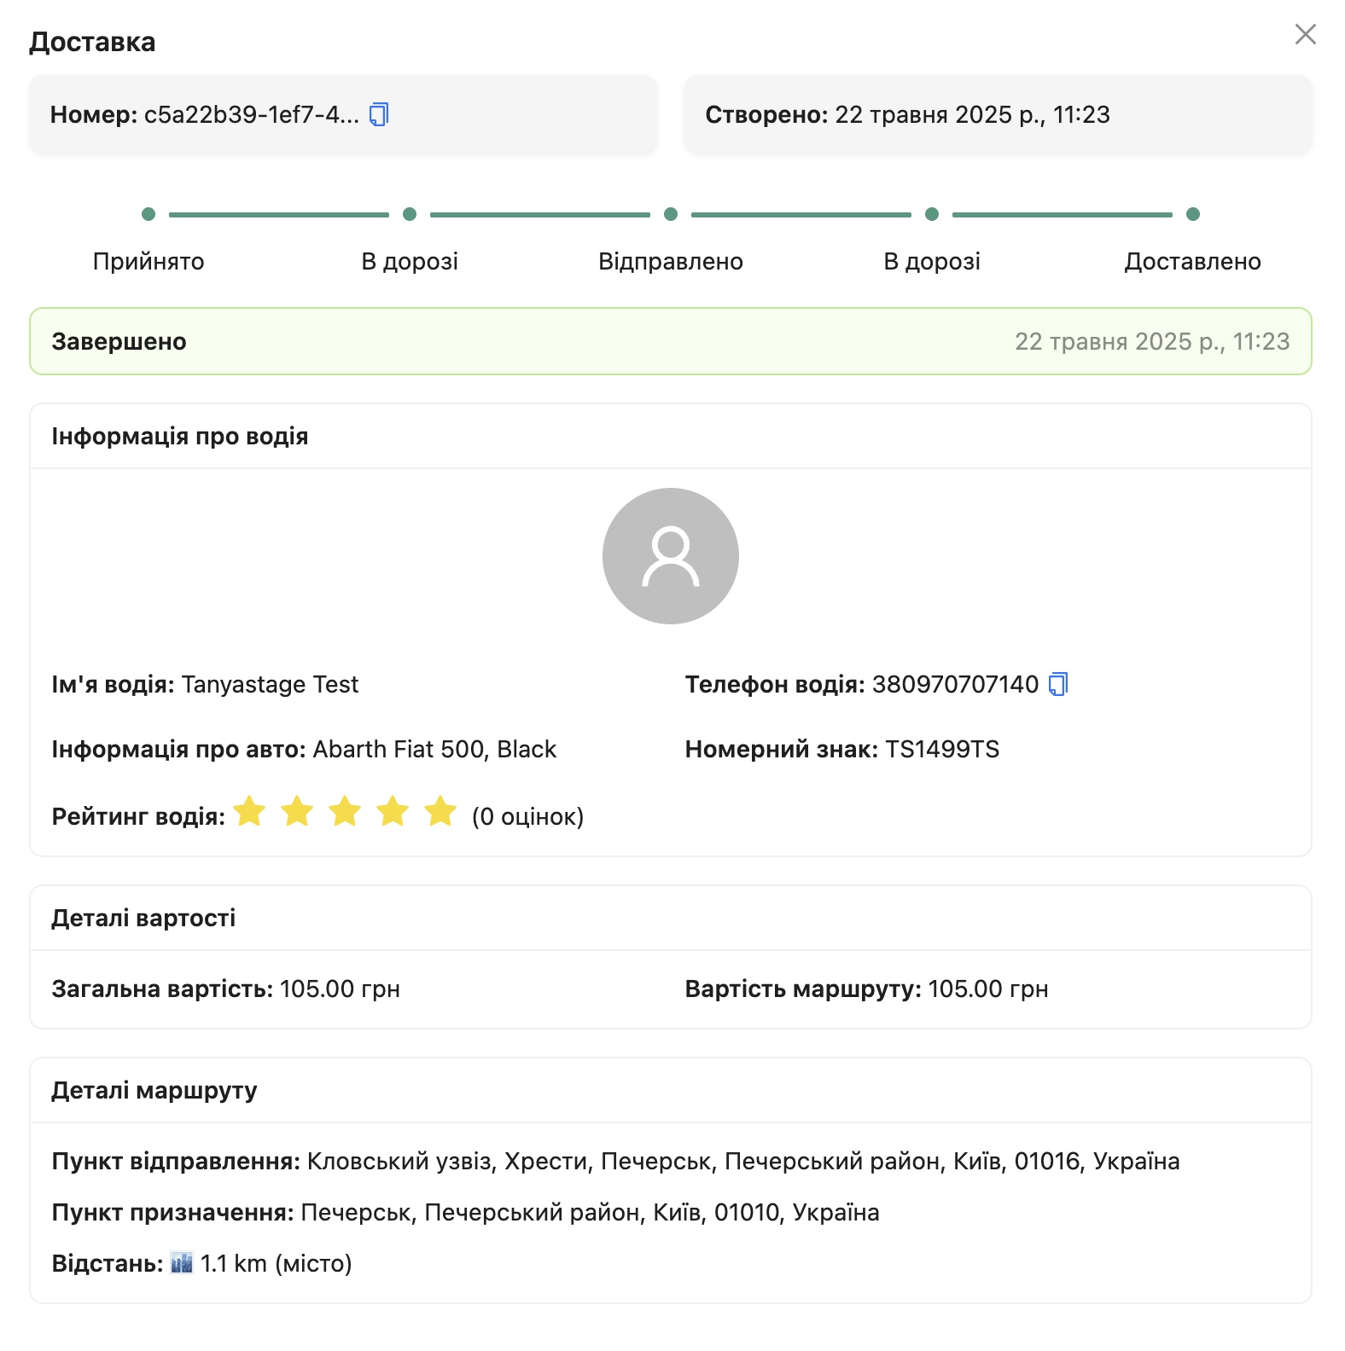The image size is (1345, 1351).
Task: Click the Прийнято progress step dot
Action: [x=148, y=214]
